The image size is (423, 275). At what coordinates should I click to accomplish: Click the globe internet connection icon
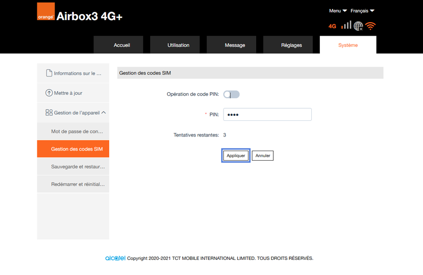[358, 26]
